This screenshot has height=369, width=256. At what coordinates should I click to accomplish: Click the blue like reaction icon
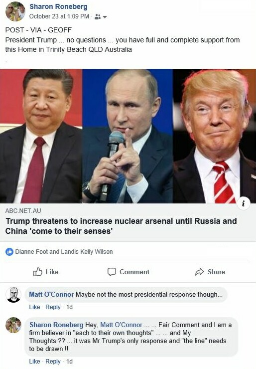coord(9,252)
